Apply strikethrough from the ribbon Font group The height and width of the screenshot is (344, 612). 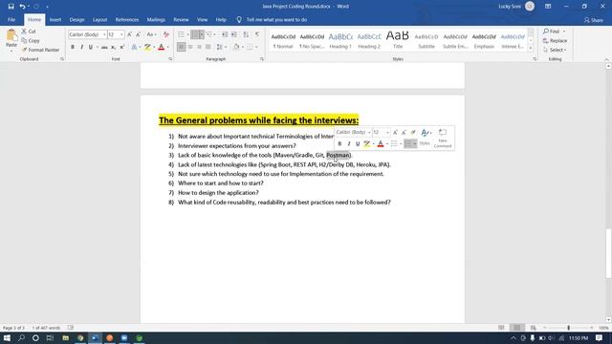click(104, 47)
